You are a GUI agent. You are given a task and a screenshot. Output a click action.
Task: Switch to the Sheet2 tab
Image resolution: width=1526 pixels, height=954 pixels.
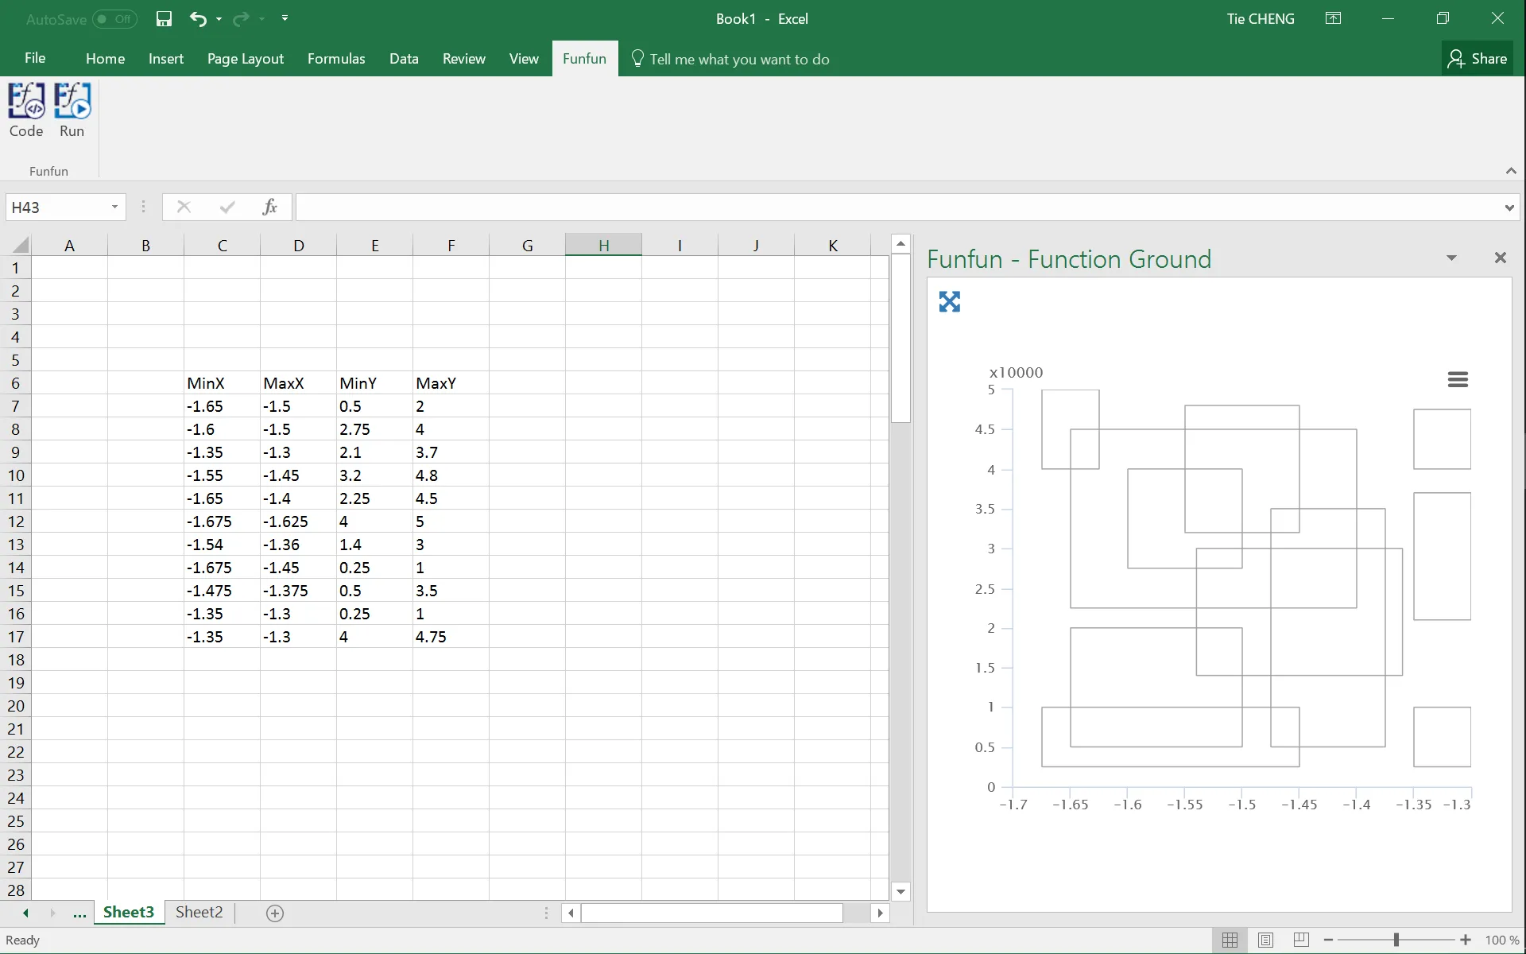199,913
